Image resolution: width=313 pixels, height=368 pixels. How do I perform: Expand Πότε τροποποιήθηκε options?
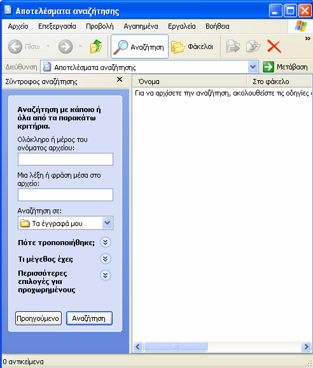105,243
